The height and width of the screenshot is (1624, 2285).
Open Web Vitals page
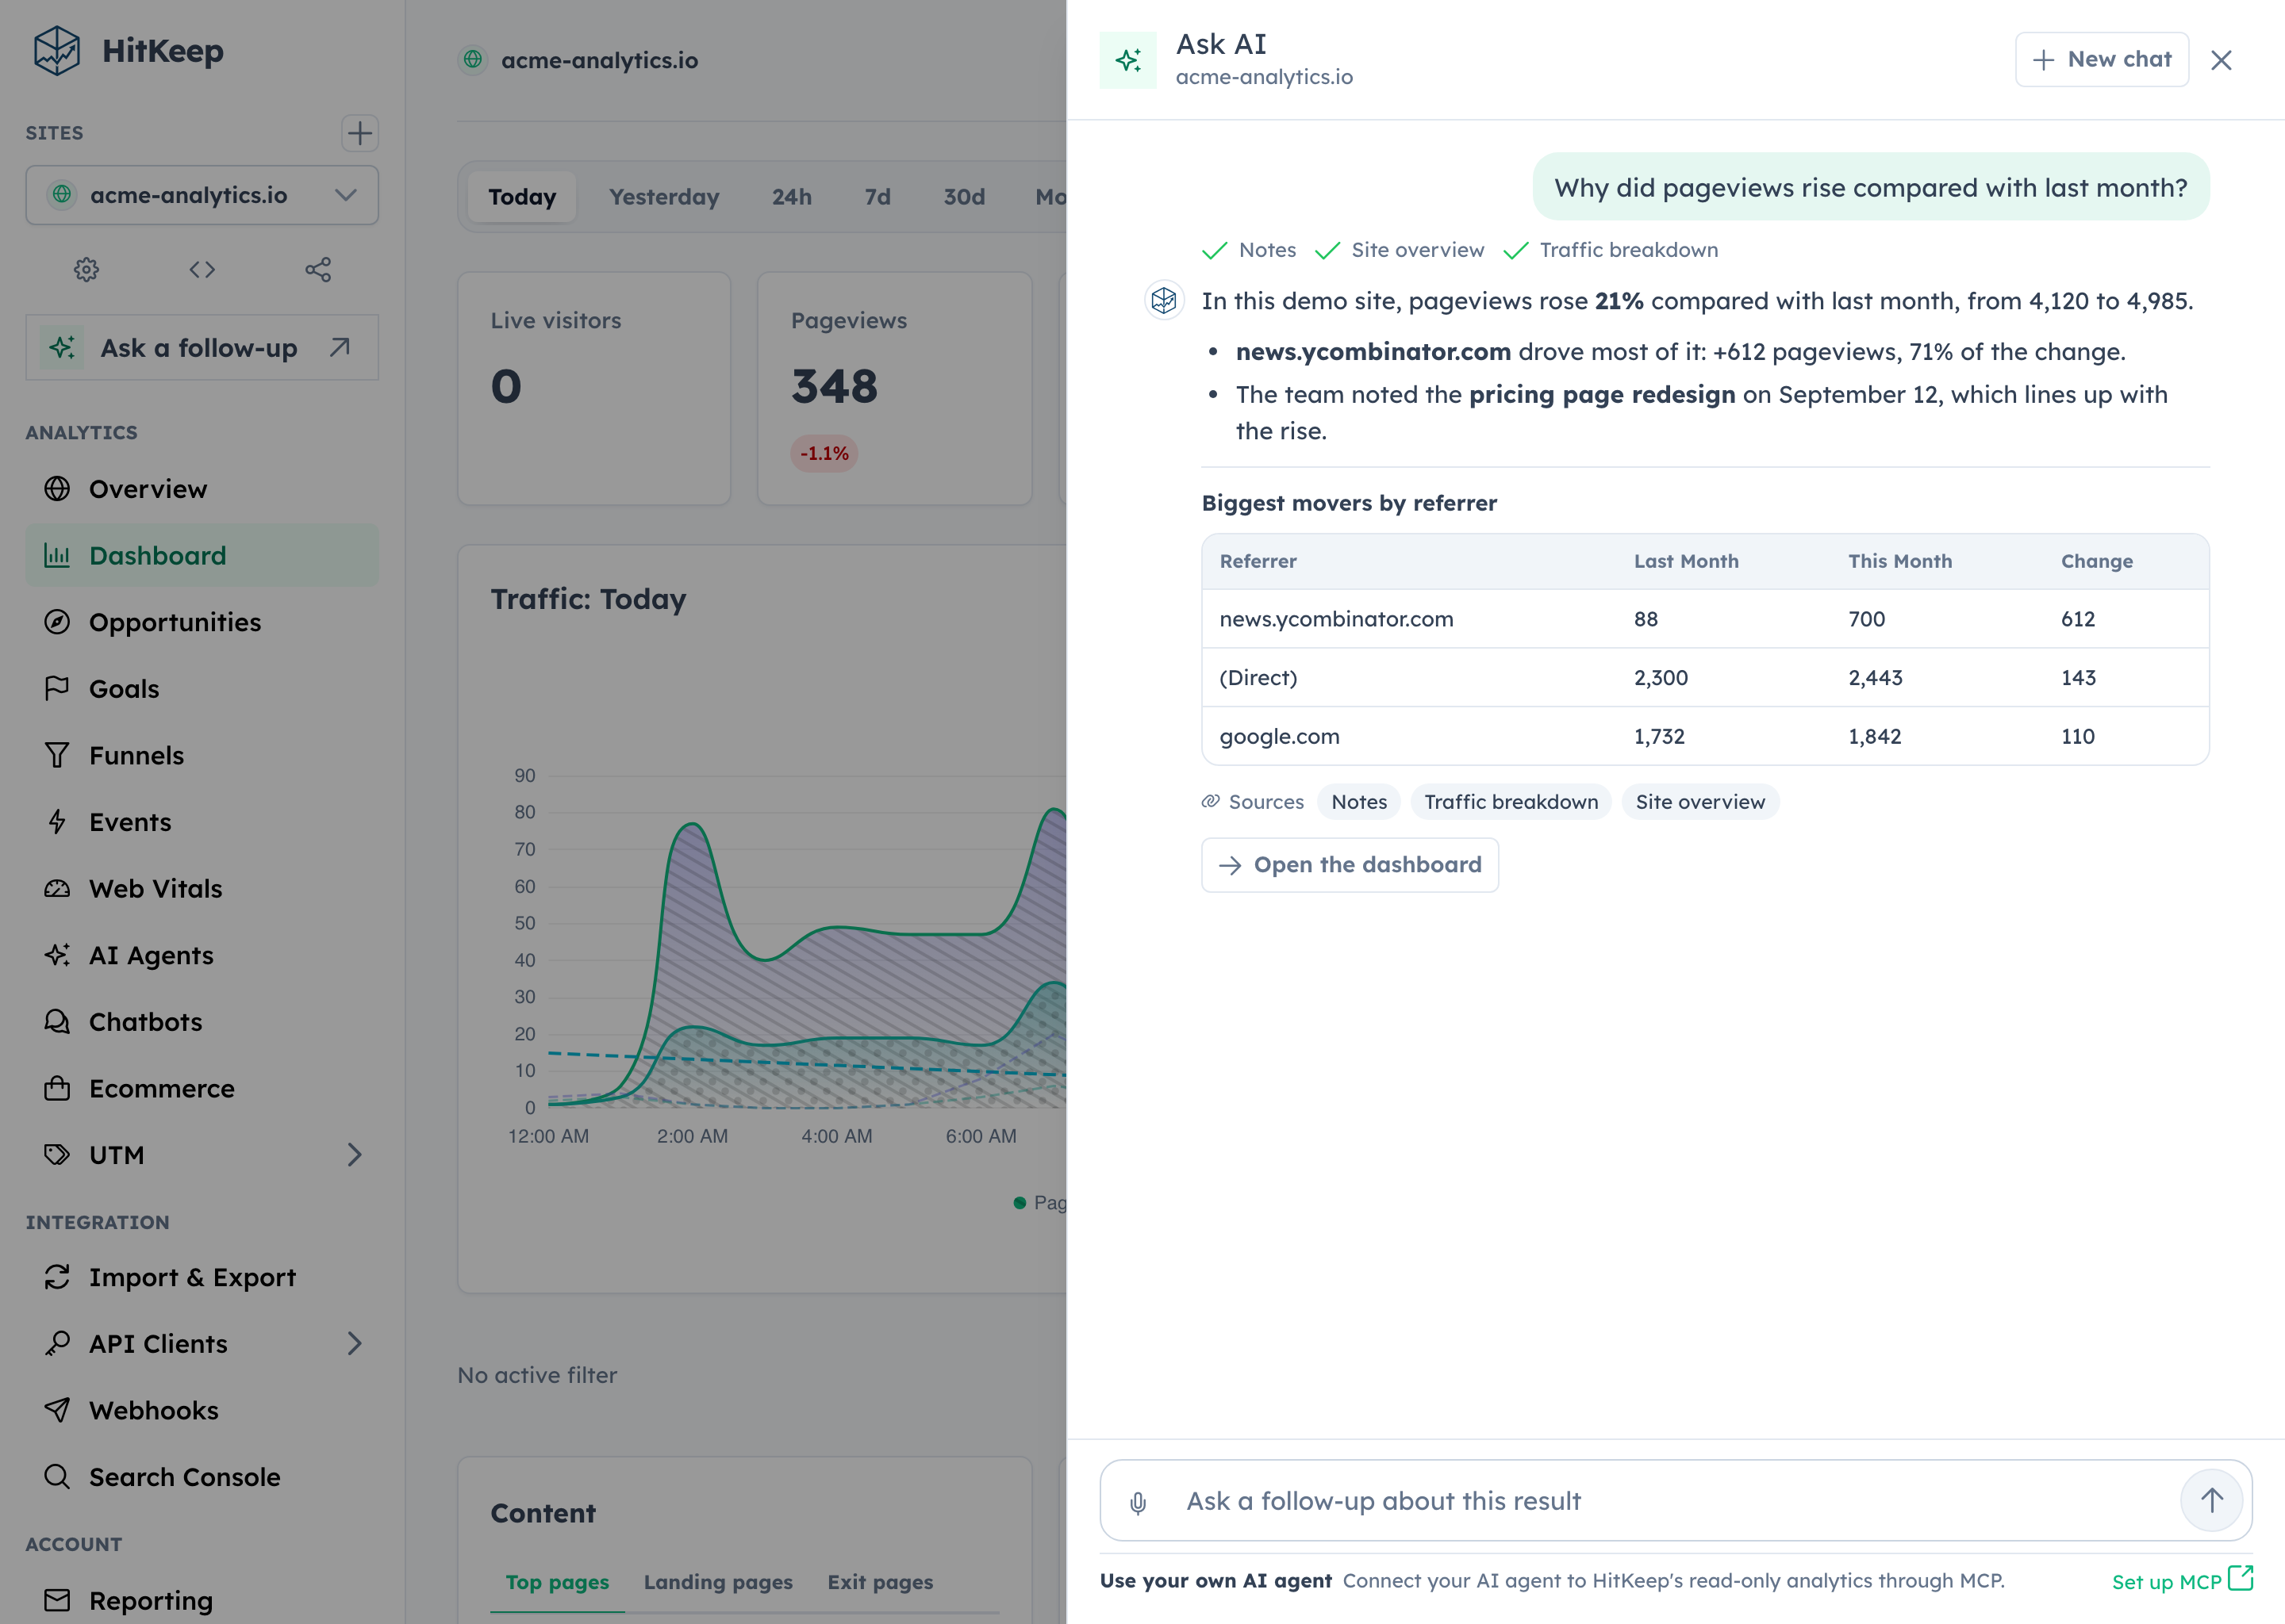202,889
